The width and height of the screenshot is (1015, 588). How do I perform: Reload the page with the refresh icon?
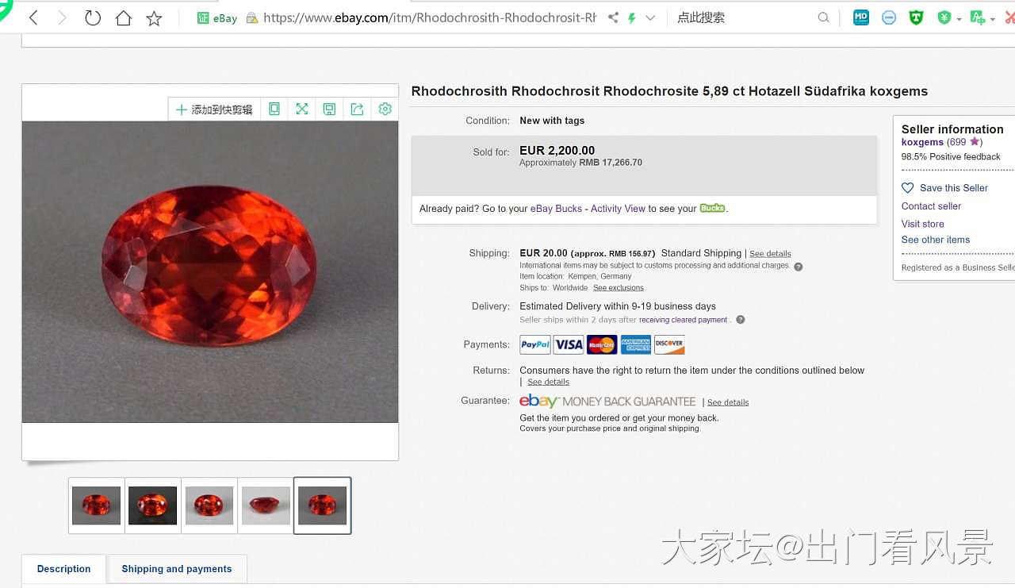[93, 17]
